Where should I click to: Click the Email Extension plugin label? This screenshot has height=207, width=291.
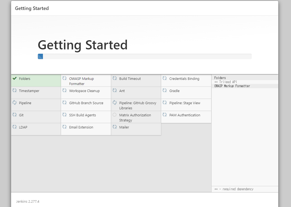point(81,127)
